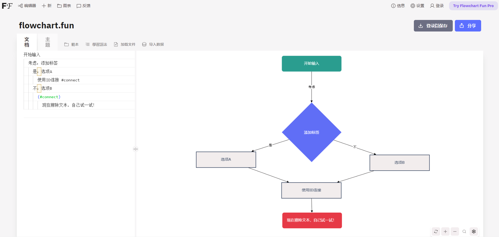Click the reset view refresh icon

[436, 231]
